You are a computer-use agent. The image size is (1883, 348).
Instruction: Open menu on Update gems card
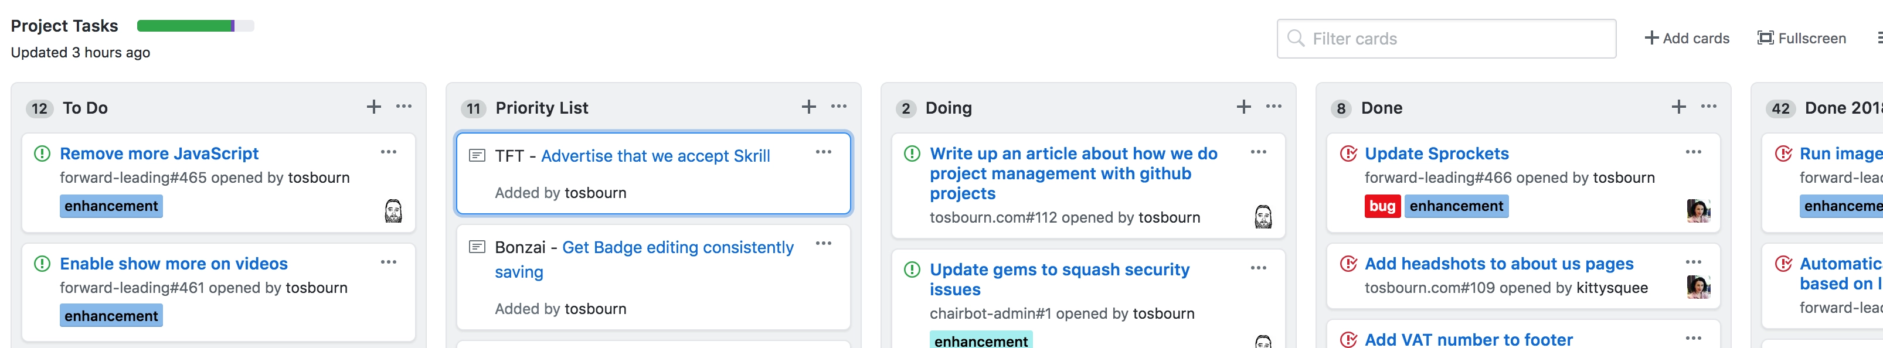[1258, 268]
